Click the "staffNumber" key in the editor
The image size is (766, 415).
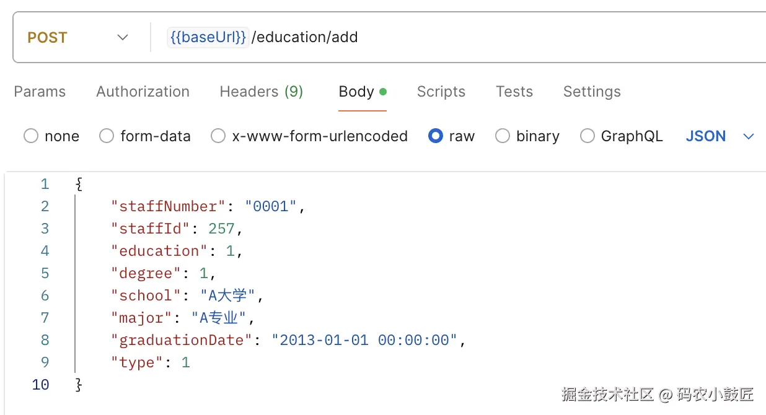[164, 206]
